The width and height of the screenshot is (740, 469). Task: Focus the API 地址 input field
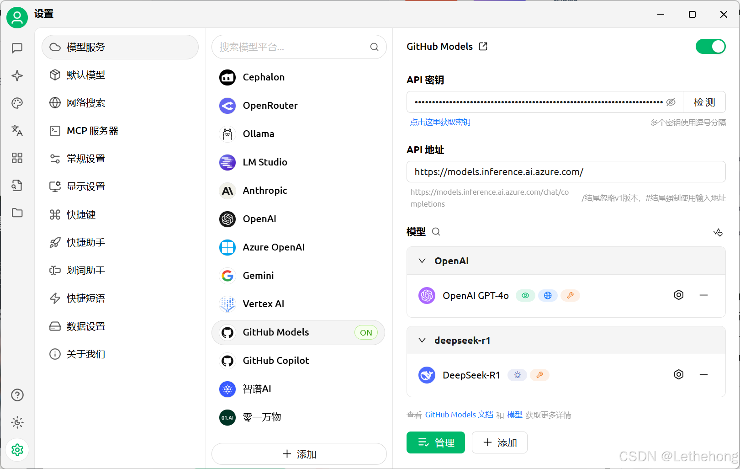click(566, 171)
